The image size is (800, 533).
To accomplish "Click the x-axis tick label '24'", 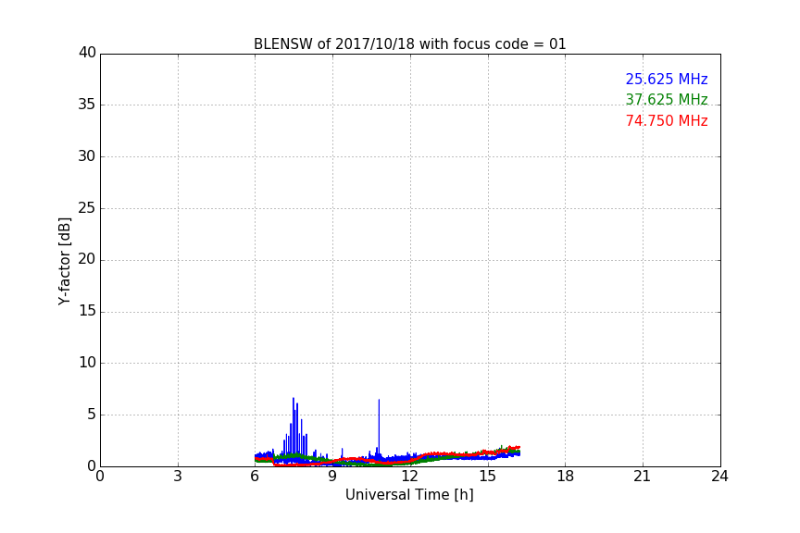I will coord(719,477).
